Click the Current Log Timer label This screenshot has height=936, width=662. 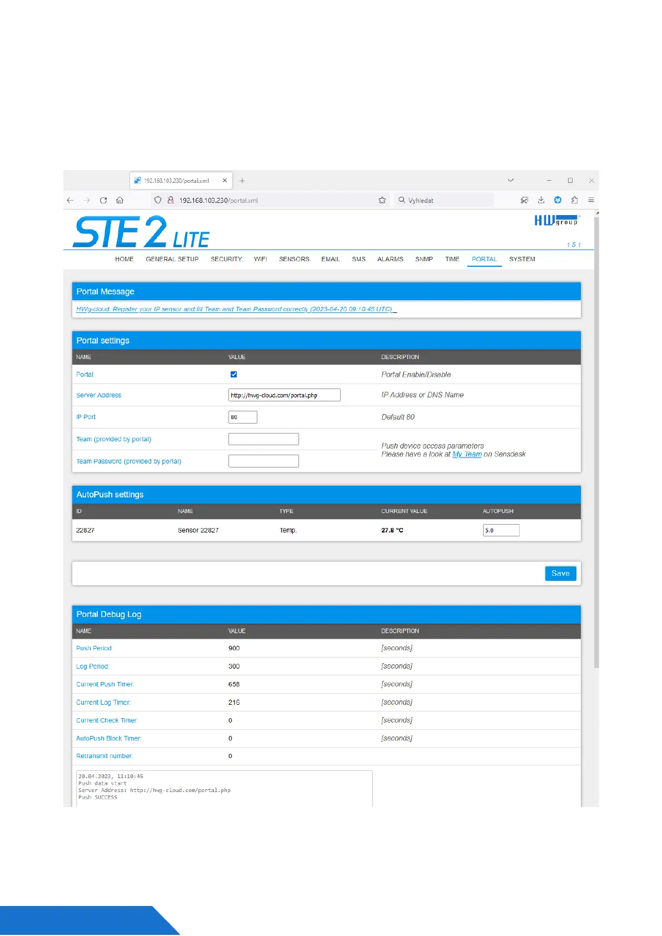pos(103,703)
